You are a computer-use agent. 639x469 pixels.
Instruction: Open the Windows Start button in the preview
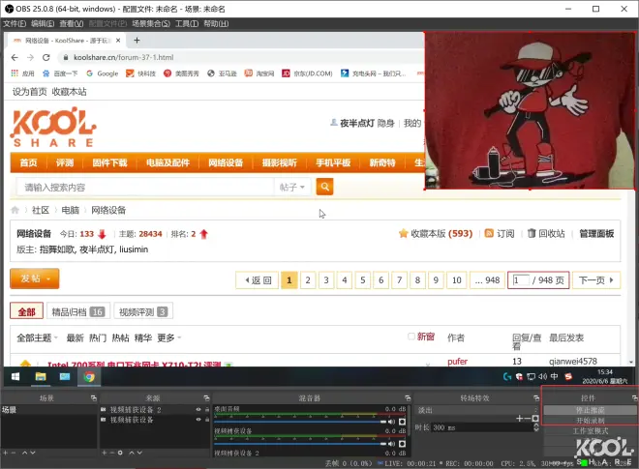(x=15, y=376)
